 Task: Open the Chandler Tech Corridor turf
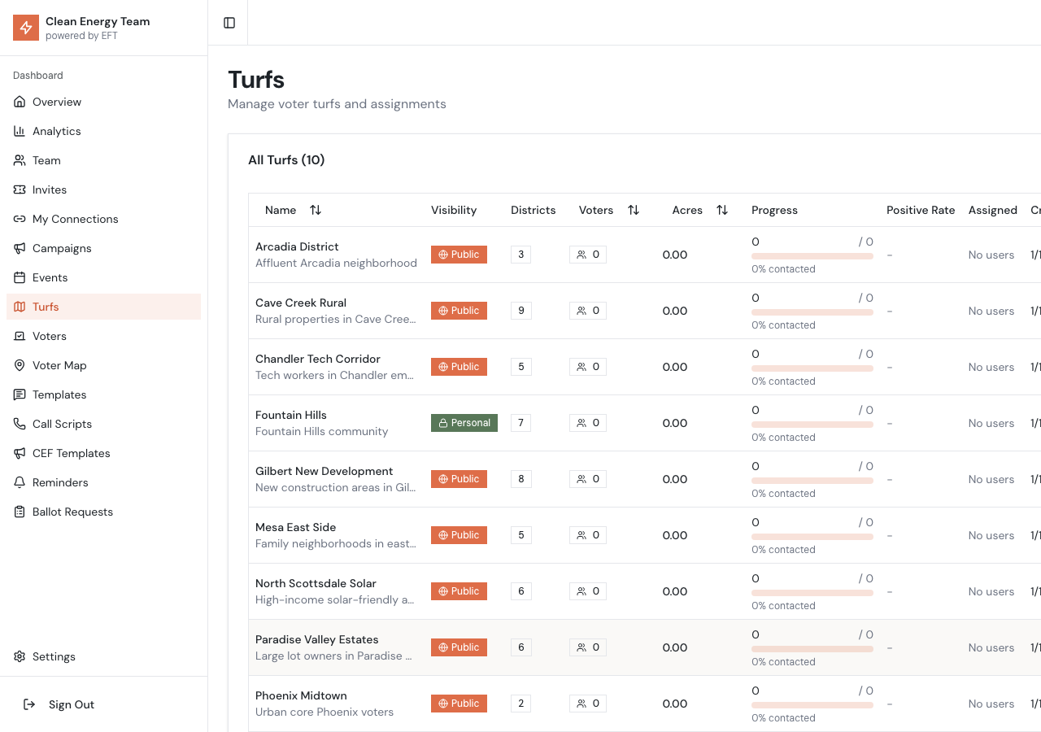tap(317, 359)
